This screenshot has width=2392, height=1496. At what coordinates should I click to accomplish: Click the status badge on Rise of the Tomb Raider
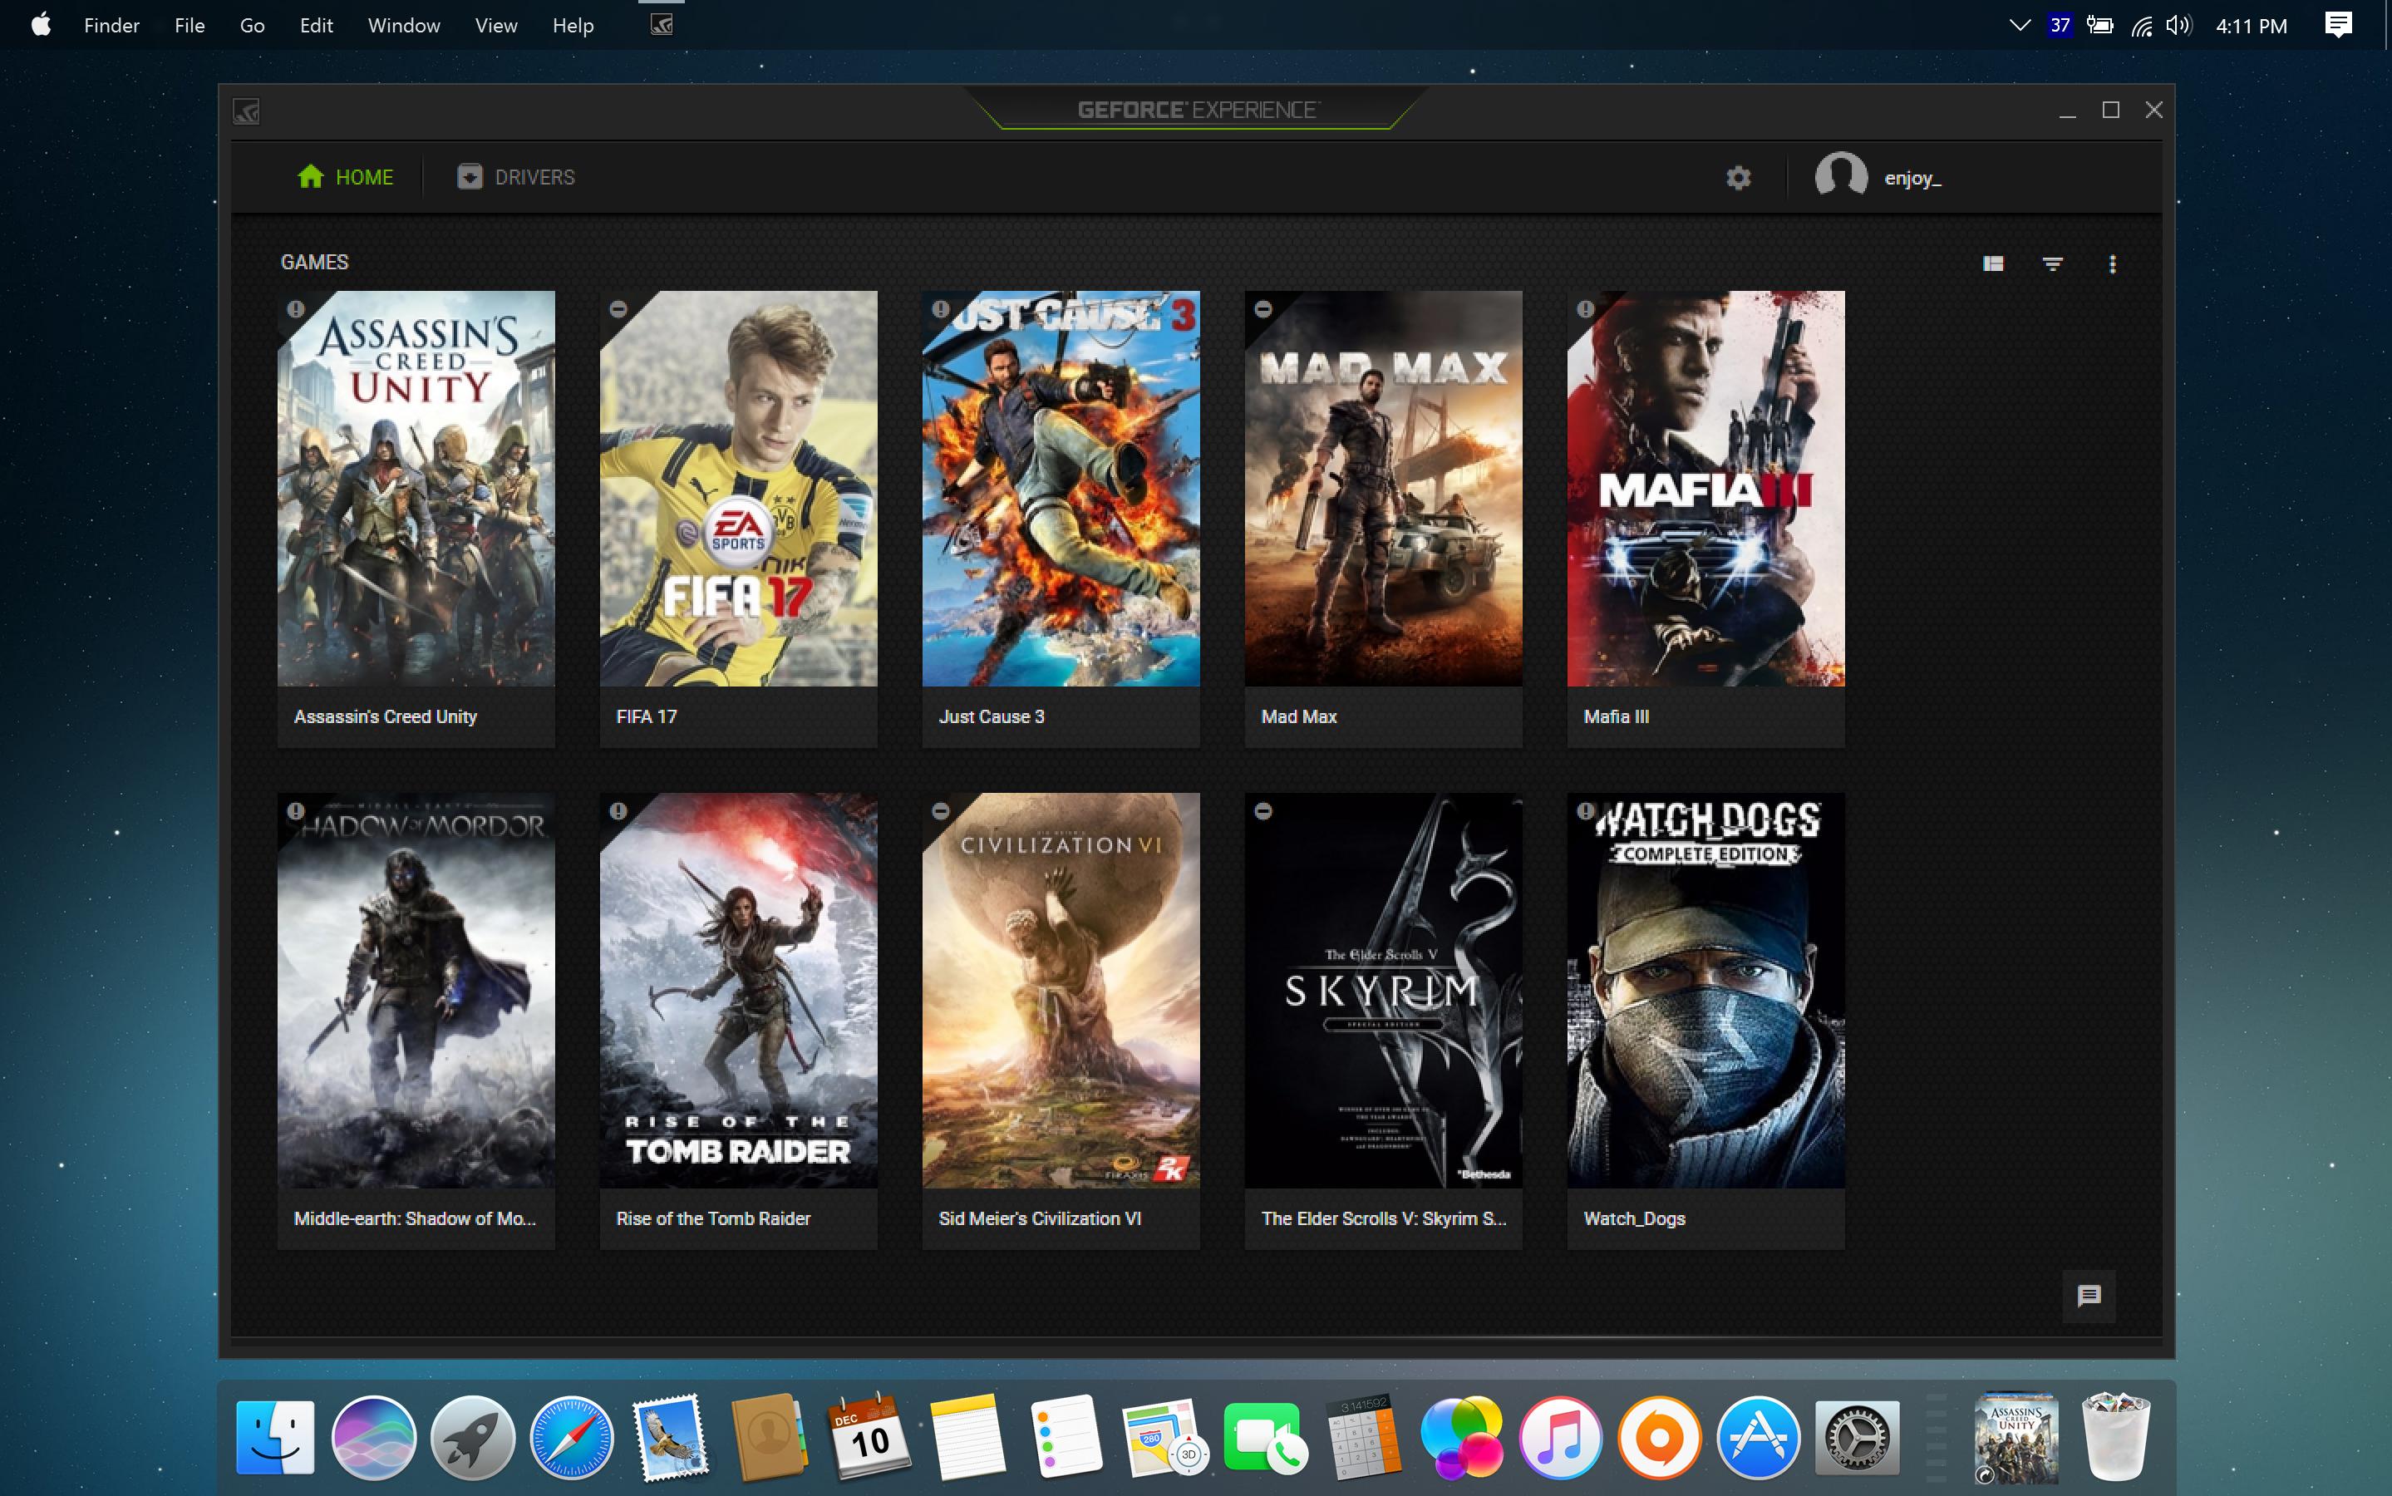618,811
